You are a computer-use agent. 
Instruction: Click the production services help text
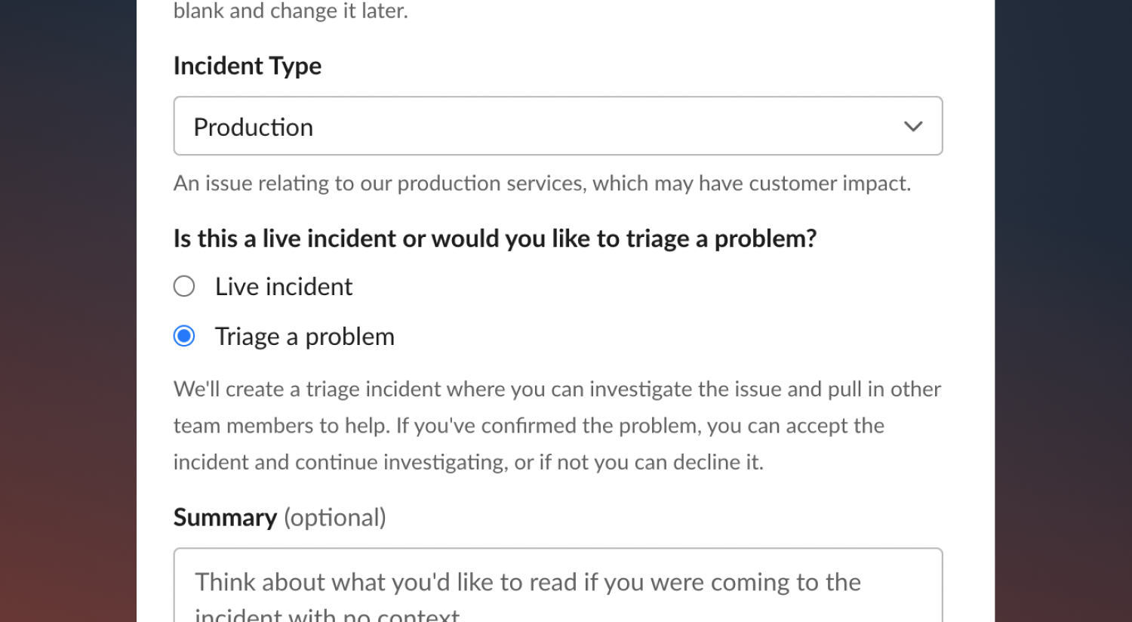[x=542, y=183]
